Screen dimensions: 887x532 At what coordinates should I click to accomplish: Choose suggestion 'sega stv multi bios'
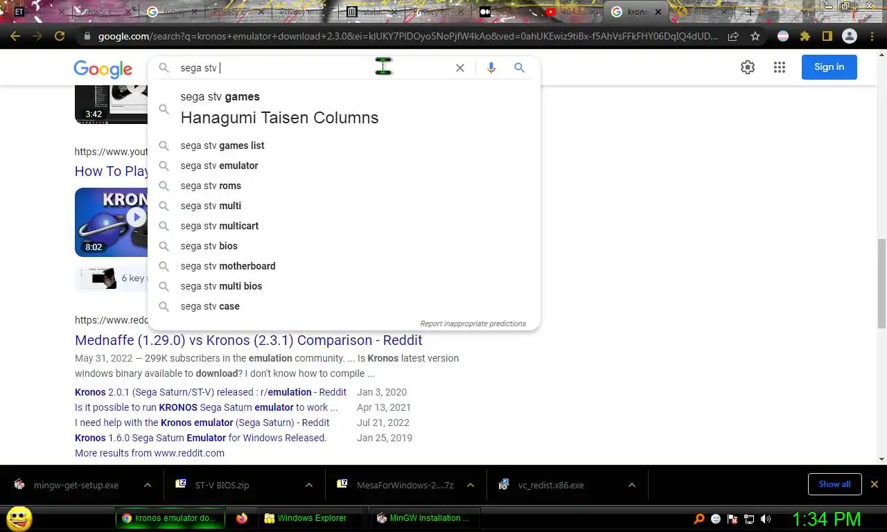point(344,286)
